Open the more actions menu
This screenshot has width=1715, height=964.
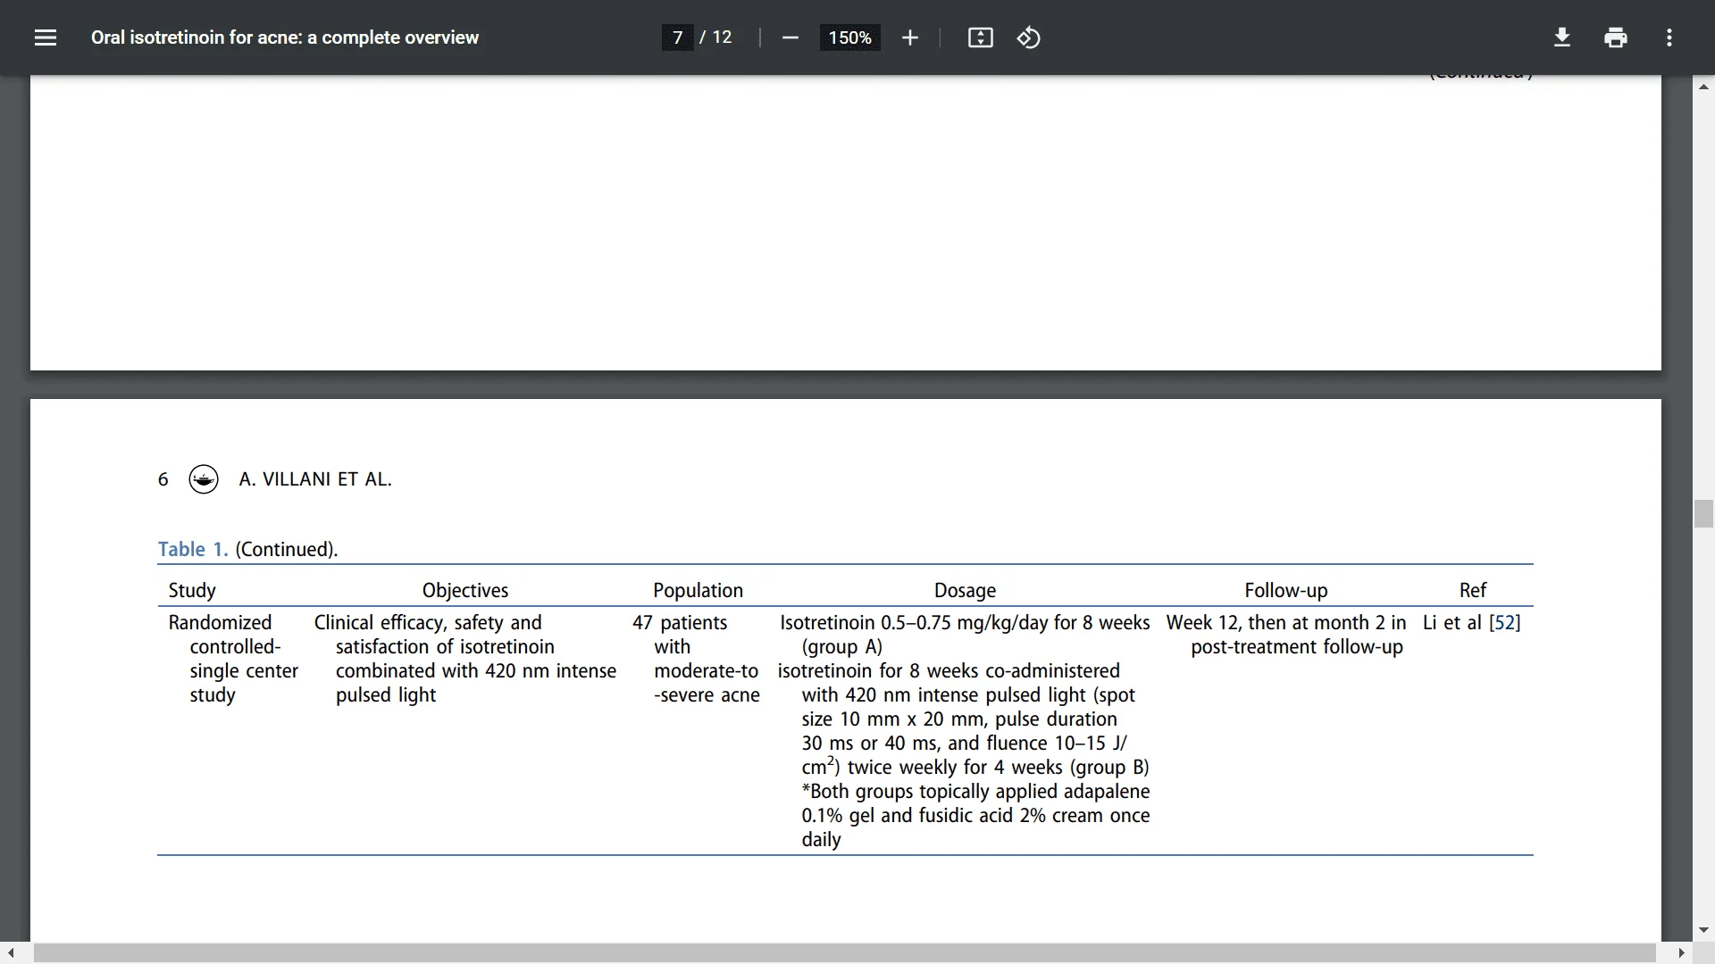[x=1669, y=37]
